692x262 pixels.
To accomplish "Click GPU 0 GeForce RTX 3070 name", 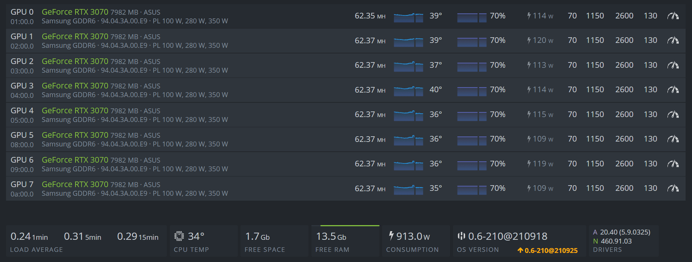I will [x=75, y=12].
